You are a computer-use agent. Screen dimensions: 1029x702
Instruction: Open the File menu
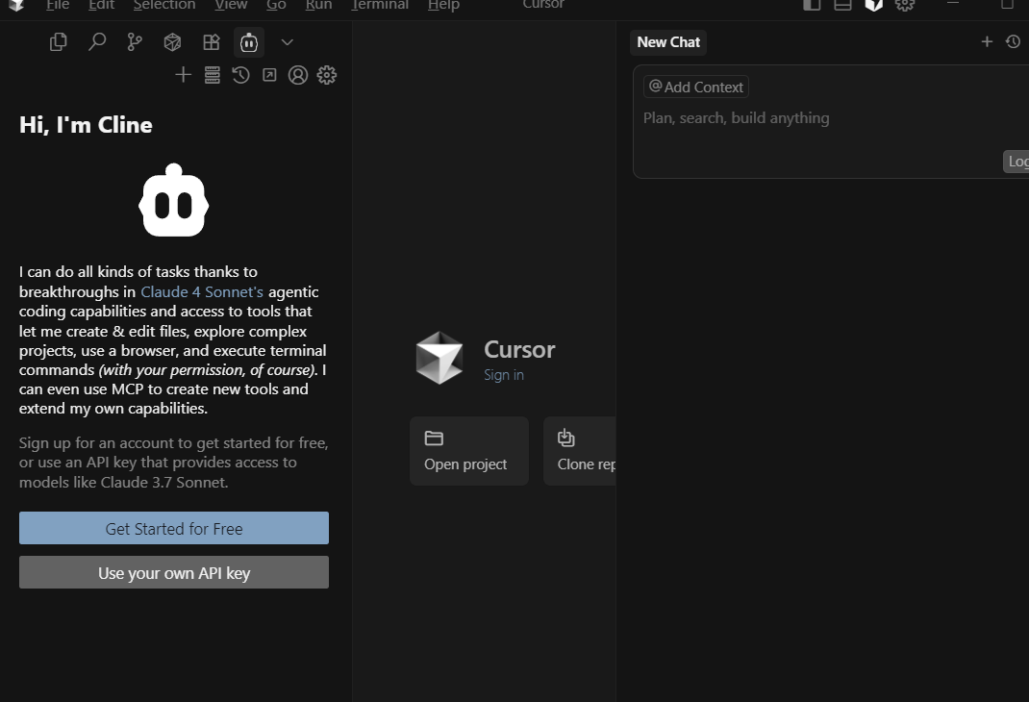pos(58,5)
